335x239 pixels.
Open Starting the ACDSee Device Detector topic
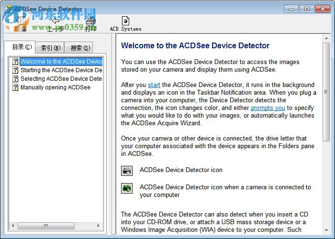(x=61, y=70)
